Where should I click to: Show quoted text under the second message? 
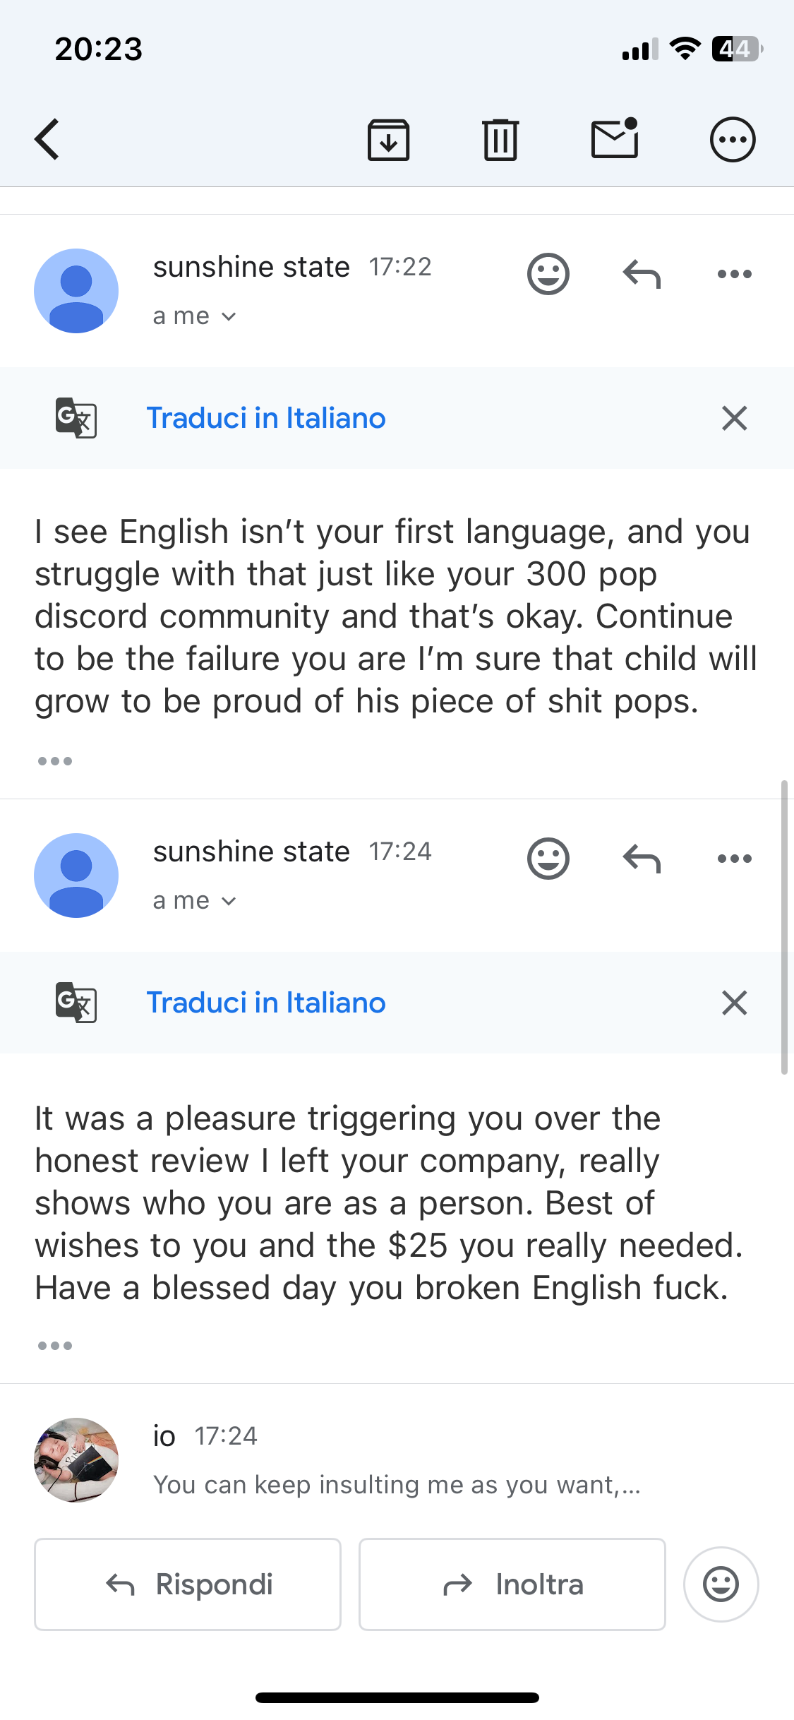[x=55, y=1346]
